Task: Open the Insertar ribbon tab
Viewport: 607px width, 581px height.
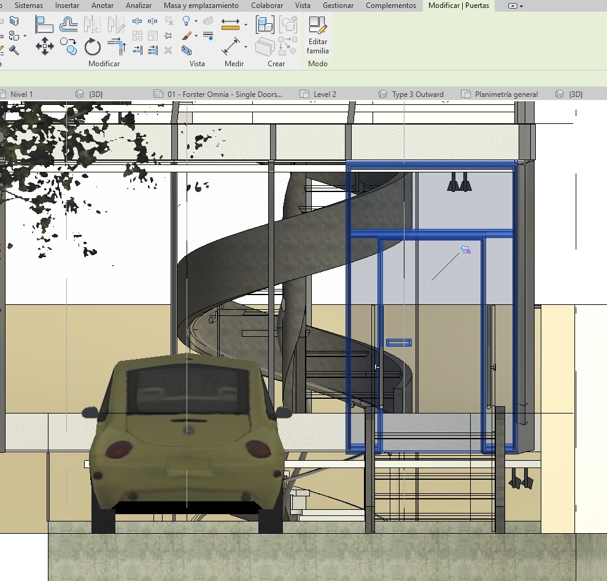Action: click(67, 6)
